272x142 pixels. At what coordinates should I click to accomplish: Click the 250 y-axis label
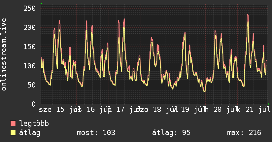click(29, 8)
